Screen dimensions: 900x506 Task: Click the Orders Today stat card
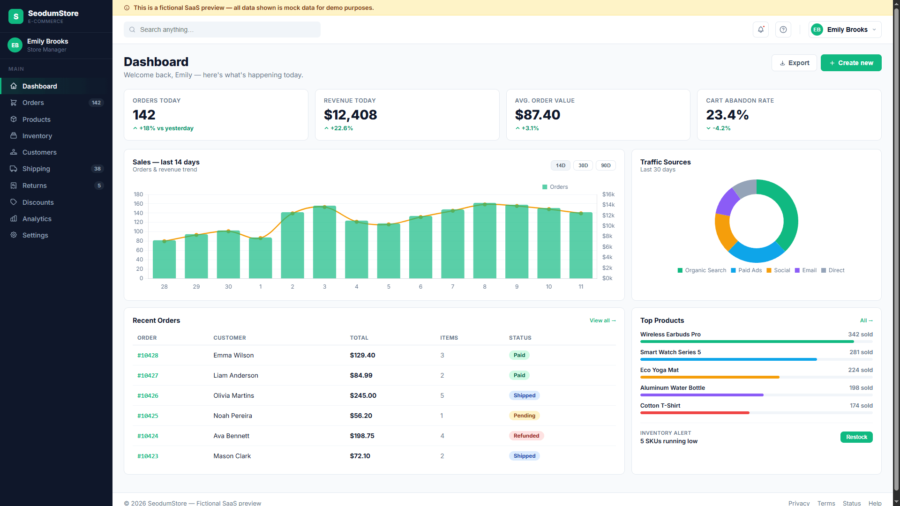(x=216, y=115)
